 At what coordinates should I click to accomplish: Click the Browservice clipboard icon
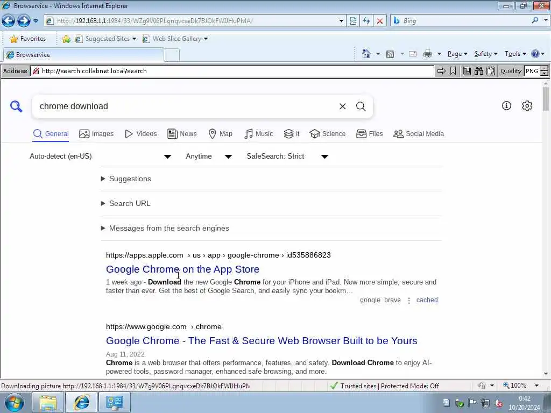(491, 71)
